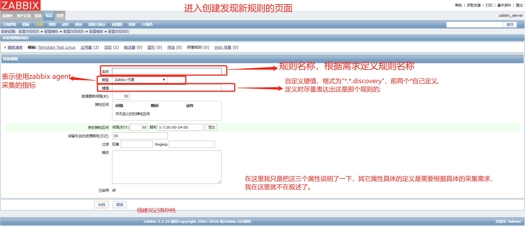Go to 探索 submenu item

pyautogui.click(x=132, y=24)
